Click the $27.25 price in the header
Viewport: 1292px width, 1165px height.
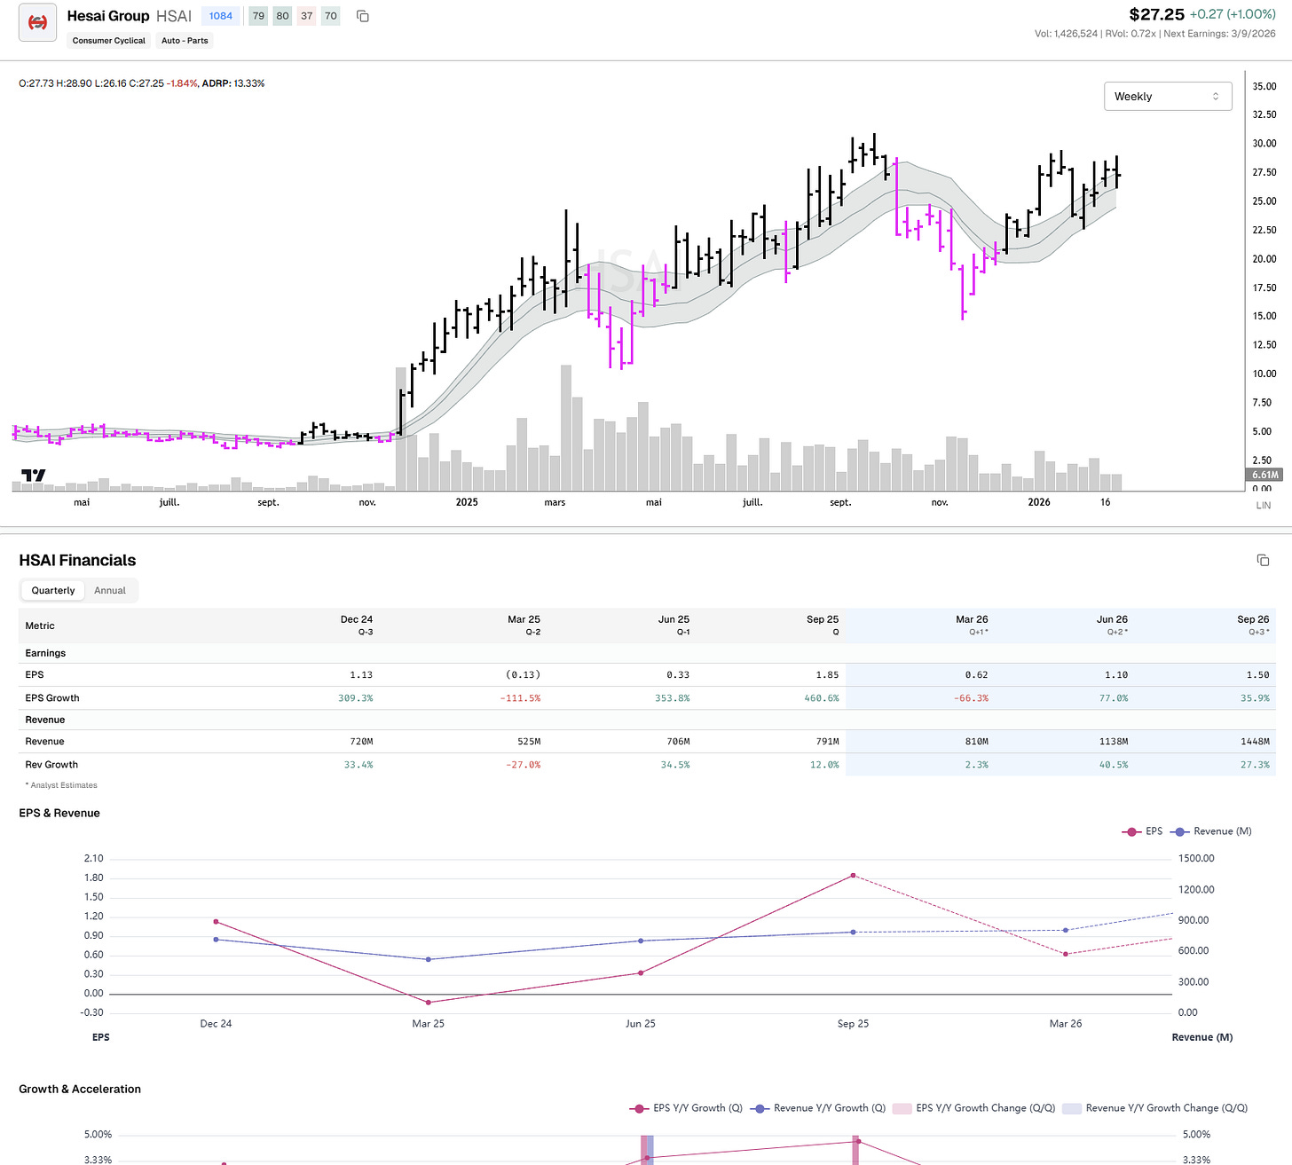(1156, 14)
